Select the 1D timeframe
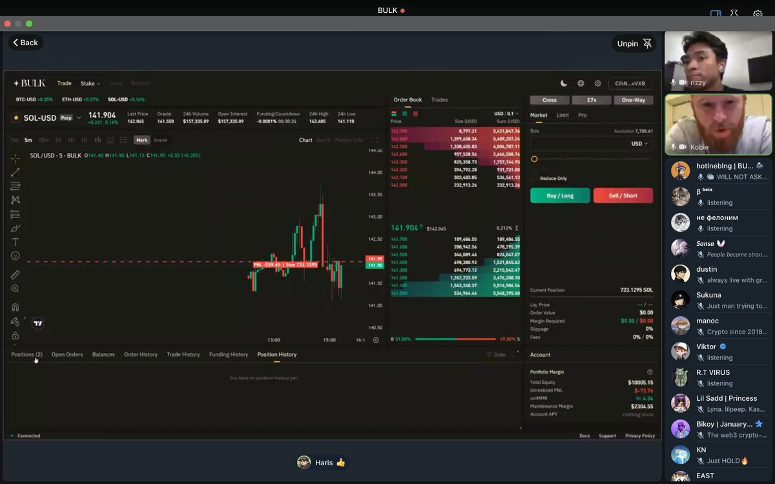775x484 pixels. coord(83,140)
